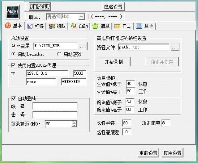198x163 pixels.
Task: Click the proxy port field 5000
Action: [80, 73]
